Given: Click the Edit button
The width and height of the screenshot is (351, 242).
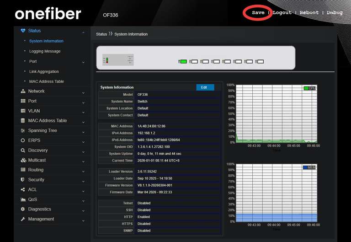Looking at the screenshot, I should (205, 87).
